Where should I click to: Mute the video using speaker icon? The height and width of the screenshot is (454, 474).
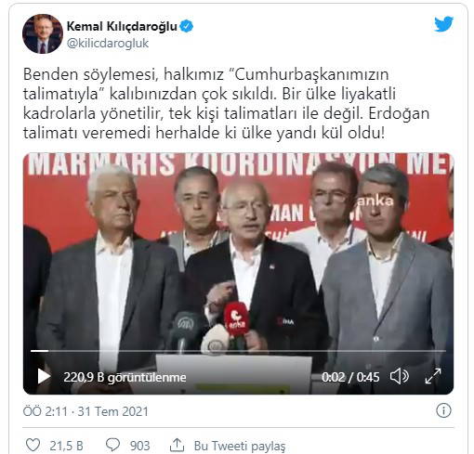(400, 377)
